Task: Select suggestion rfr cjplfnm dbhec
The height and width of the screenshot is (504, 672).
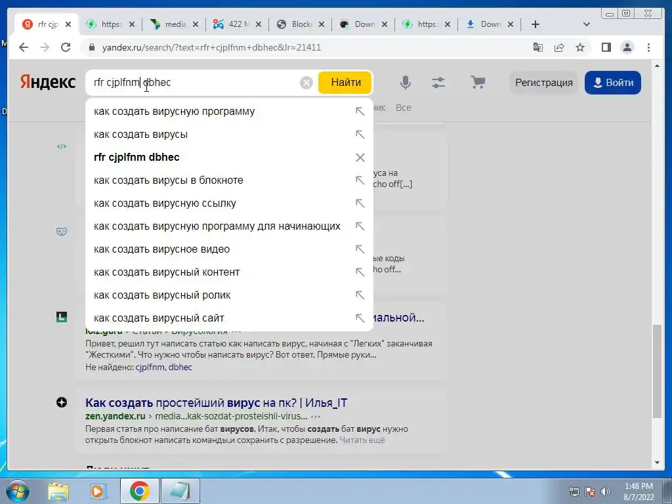Action: pyautogui.click(x=229, y=157)
